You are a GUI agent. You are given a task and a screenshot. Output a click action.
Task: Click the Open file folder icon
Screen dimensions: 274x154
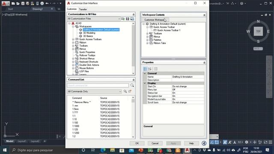point(18,3)
